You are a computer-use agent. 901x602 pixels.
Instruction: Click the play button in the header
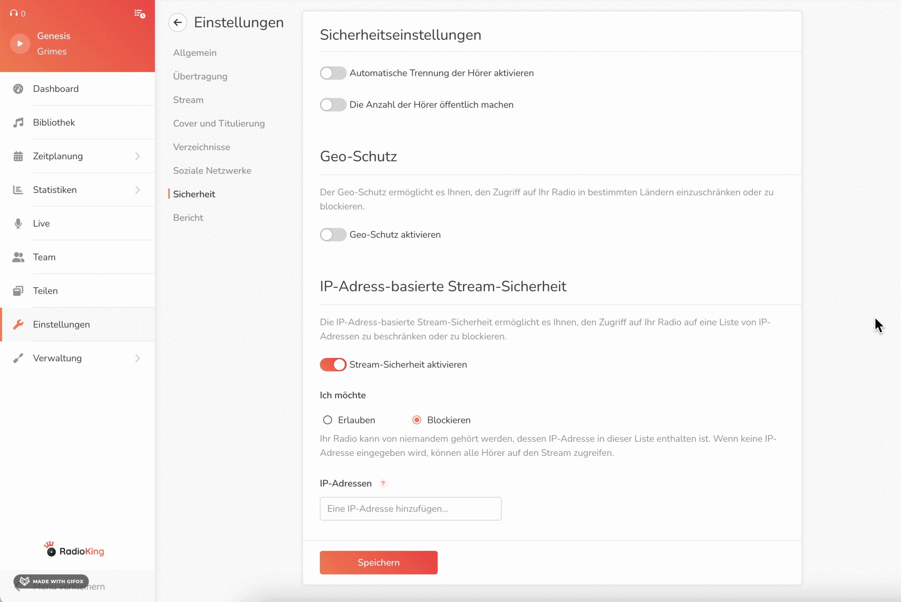tap(20, 44)
